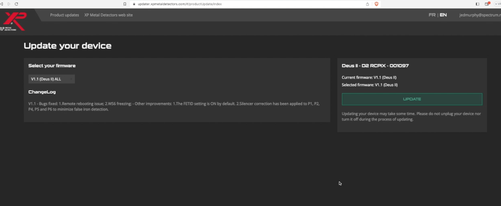This screenshot has height=206, width=501.
Task: Open the Brave wallet icon with notification
Action: click(487, 4)
